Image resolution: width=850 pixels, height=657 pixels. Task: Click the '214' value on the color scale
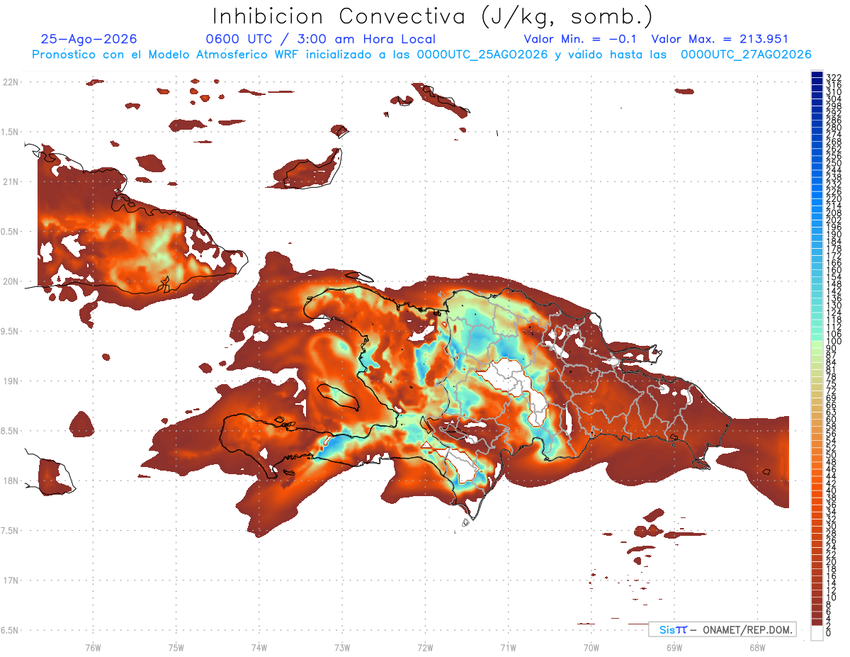tap(834, 206)
